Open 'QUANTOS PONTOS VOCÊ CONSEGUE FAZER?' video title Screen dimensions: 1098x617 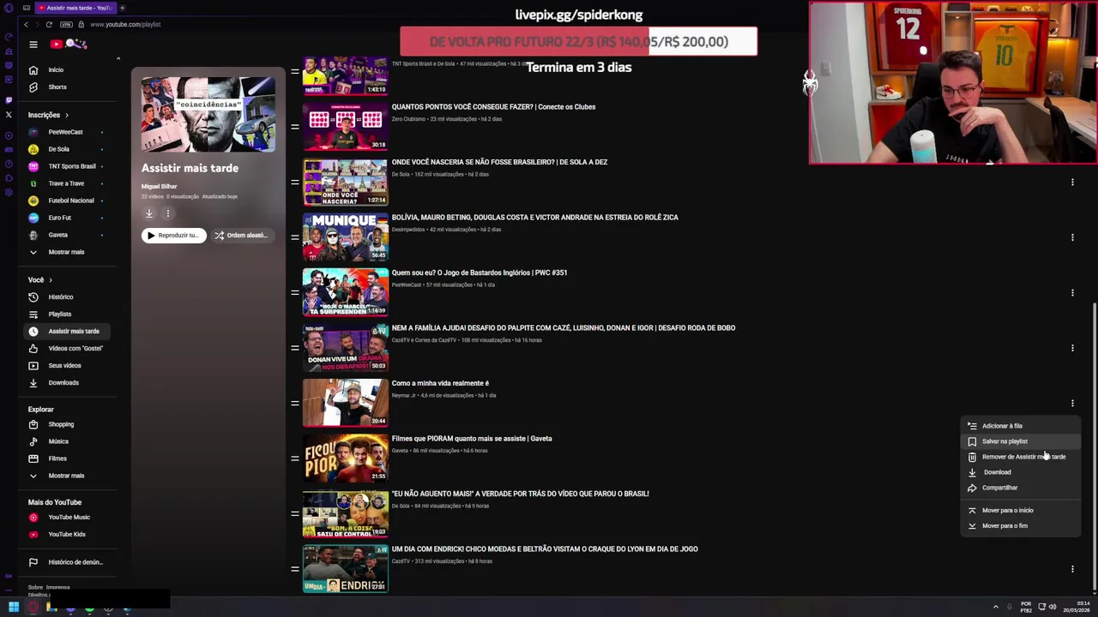coord(493,107)
